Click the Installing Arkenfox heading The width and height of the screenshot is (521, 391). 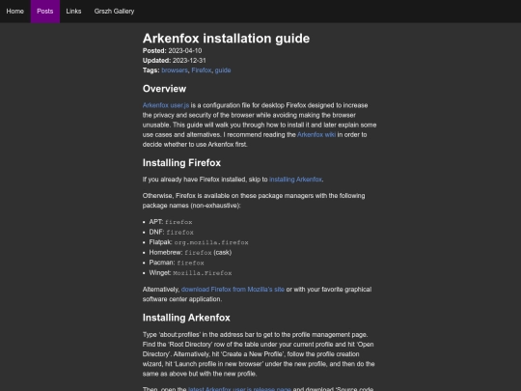tap(186, 318)
